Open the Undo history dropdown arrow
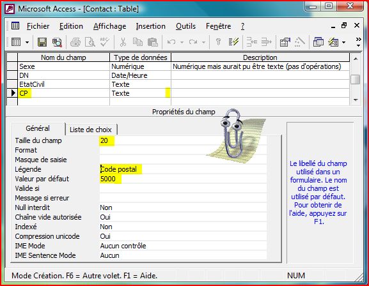The height and width of the screenshot is (286, 369). coord(182,43)
